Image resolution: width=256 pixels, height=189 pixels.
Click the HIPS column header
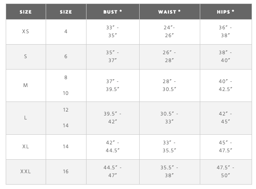[226, 12]
